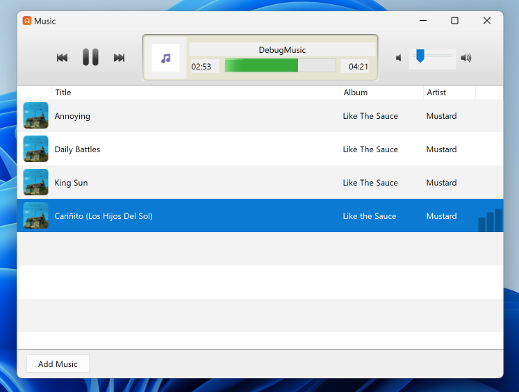Click Like The Sauce album in Annoying row

pos(370,116)
